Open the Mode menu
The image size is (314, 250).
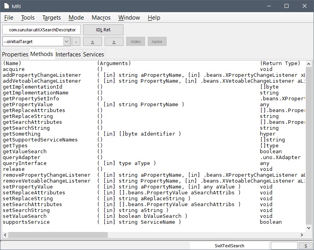point(76,18)
